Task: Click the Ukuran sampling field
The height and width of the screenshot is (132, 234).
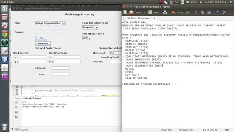Action: (x=116, y=62)
